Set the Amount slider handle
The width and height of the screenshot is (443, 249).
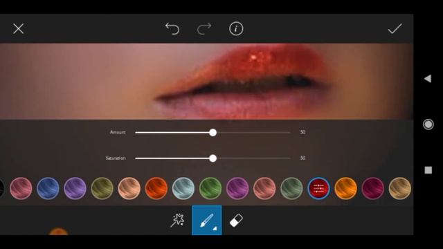213,132
